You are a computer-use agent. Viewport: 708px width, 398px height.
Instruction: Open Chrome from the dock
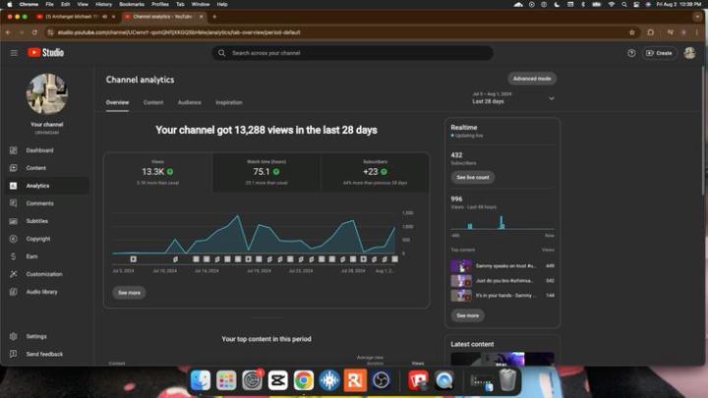pos(304,380)
